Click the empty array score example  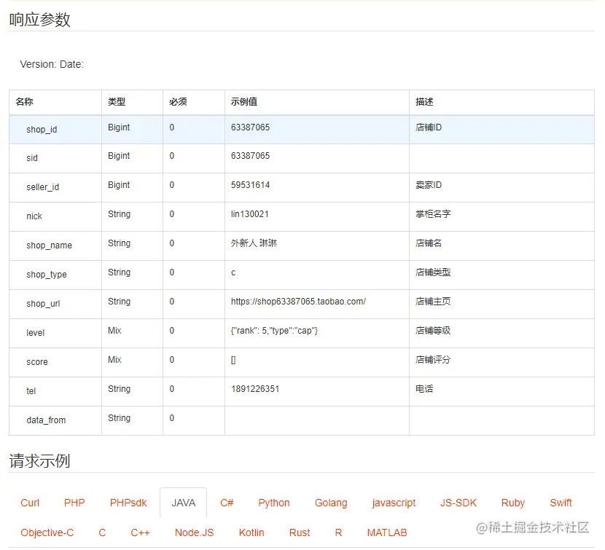tap(233, 360)
